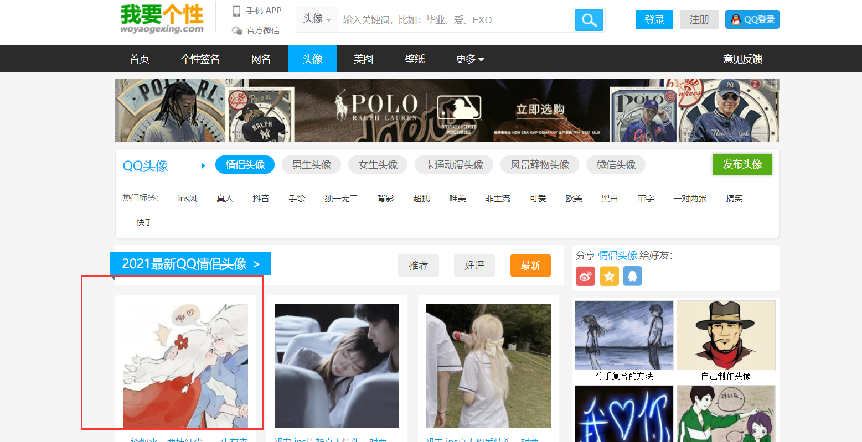Expand the 更多 navigation menu

point(469,59)
